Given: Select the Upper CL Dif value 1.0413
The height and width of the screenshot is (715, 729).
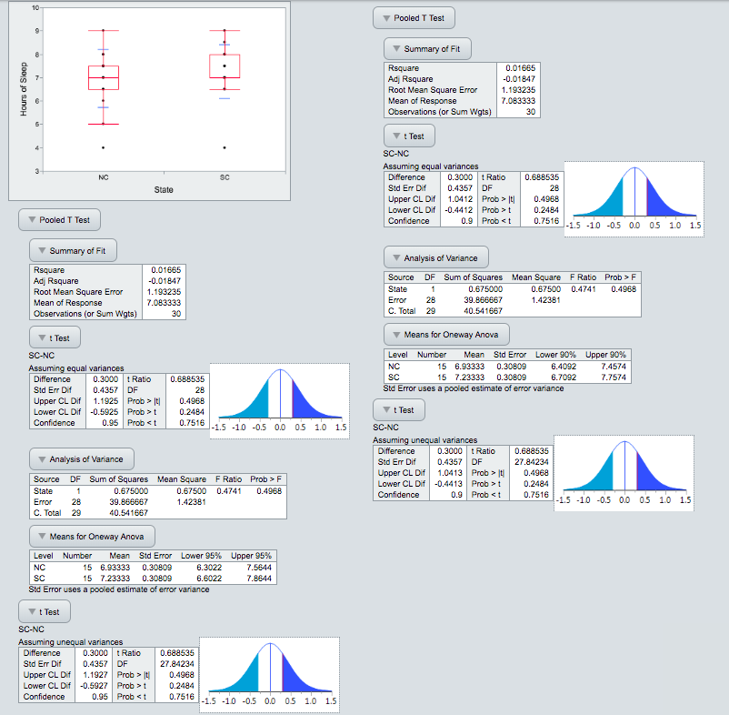Looking at the screenshot, I should 450,473.
